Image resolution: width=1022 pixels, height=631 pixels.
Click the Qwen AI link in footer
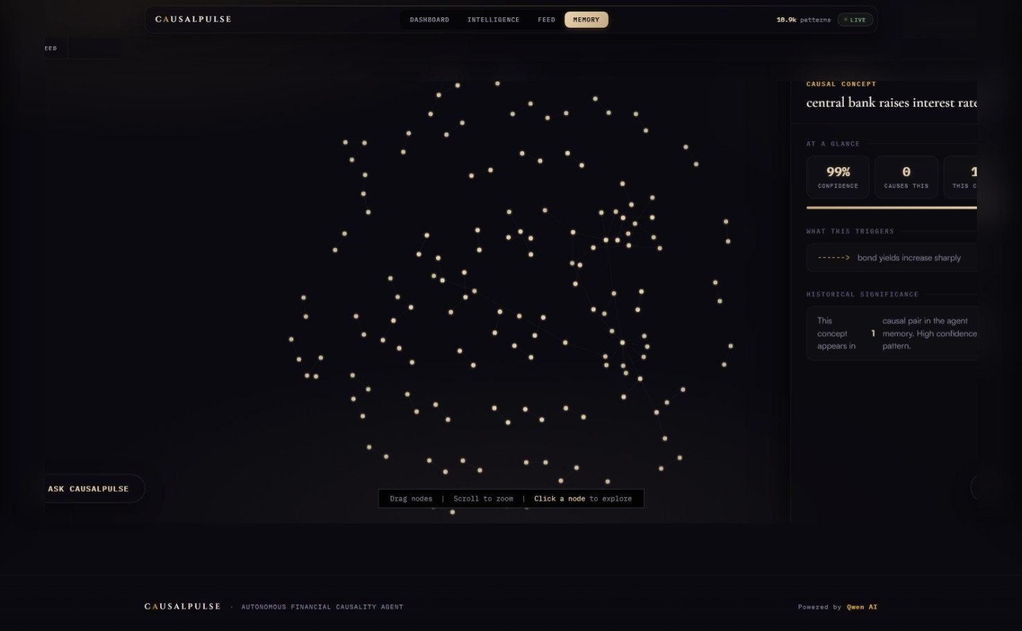coord(862,607)
